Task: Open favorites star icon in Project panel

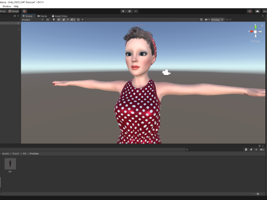Action: 256,149
